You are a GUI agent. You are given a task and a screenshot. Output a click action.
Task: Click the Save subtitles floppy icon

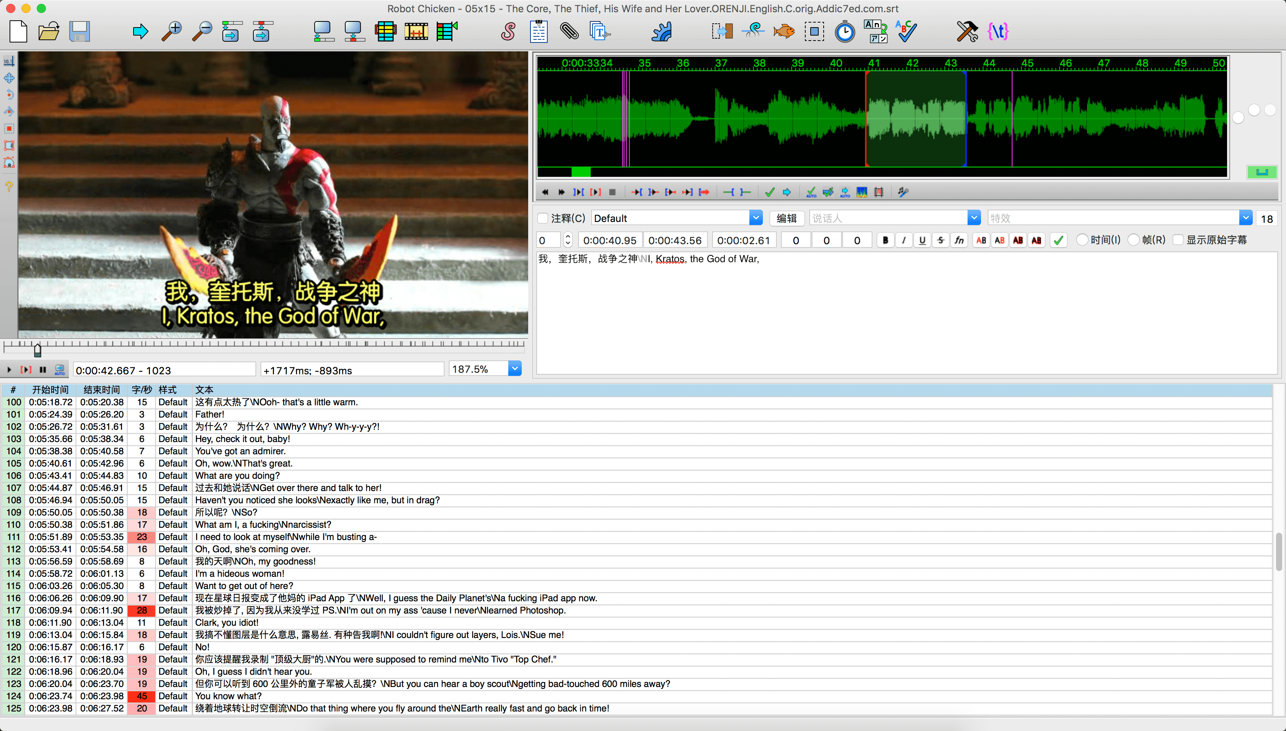click(79, 32)
